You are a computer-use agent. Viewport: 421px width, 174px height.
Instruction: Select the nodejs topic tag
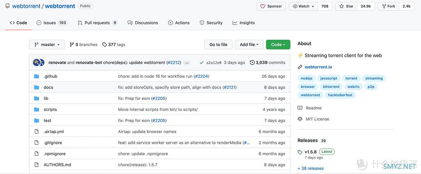coord(306,78)
